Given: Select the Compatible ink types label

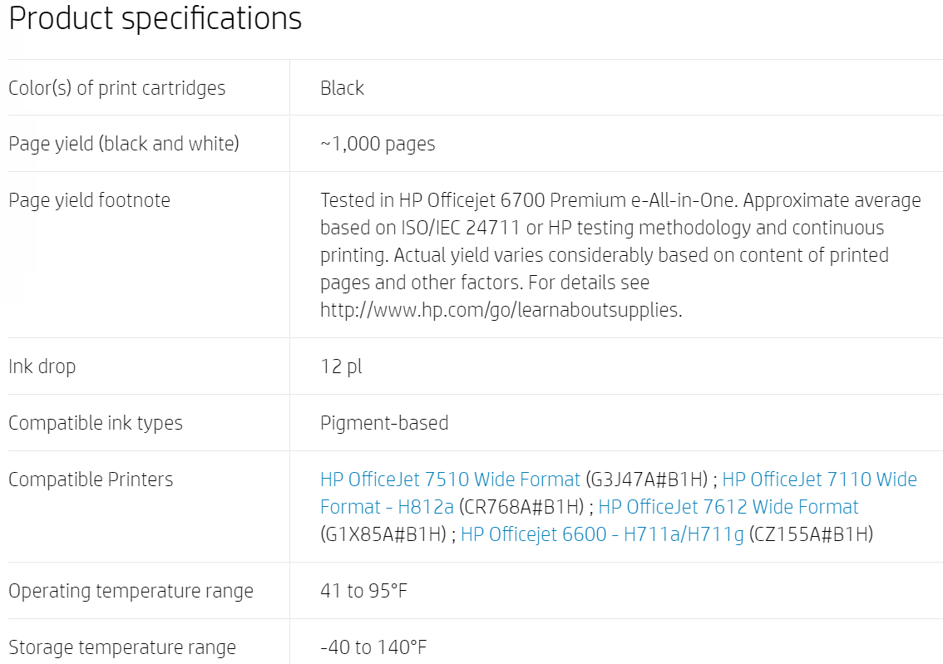Looking at the screenshot, I should (x=95, y=423).
